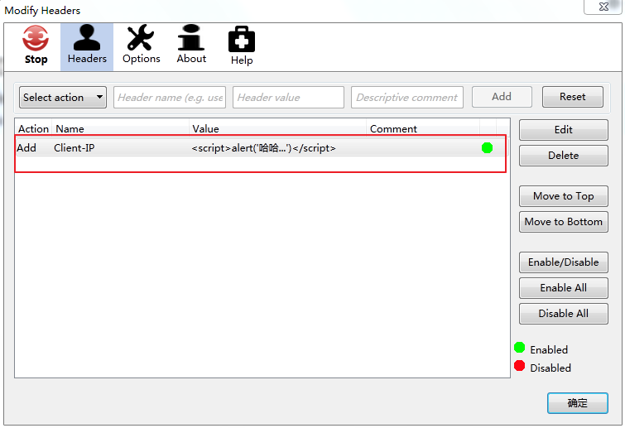Sort by the Value column header
The height and width of the screenshot is (428, 625).
point(277,128)
